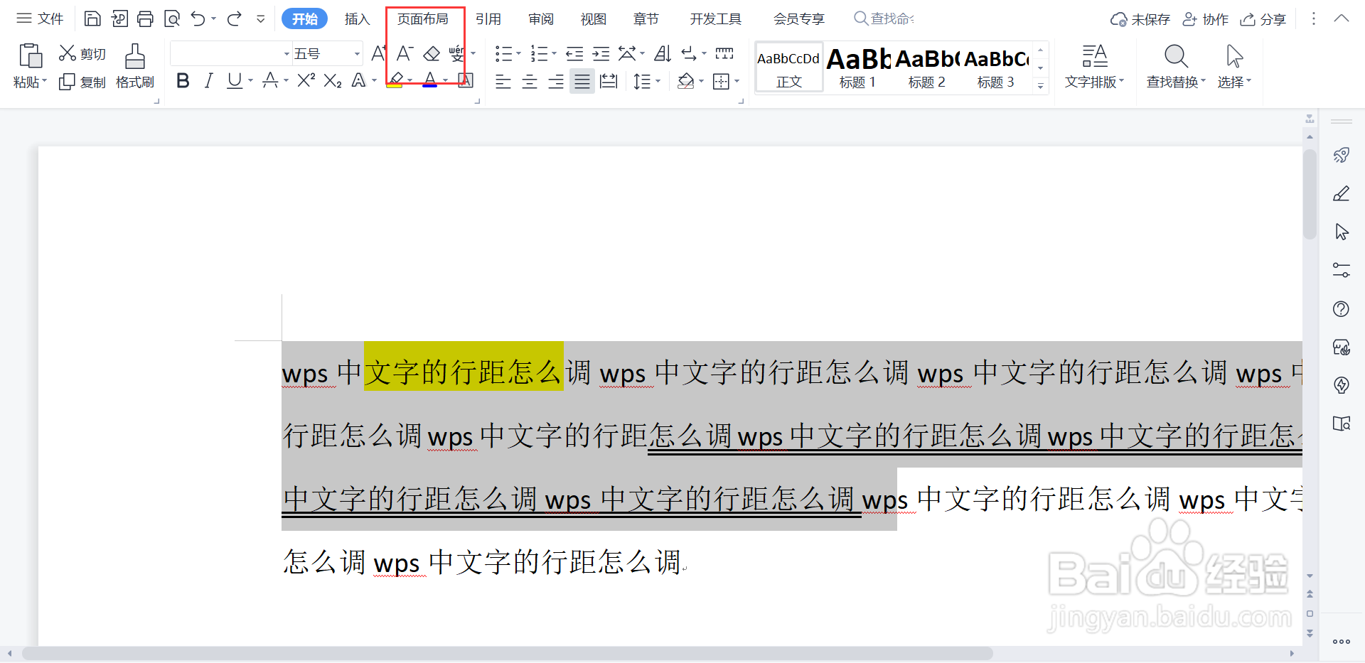The width and height of the screenshot is (1365, 663).
Task: Click the book reading icon in right sidebar
Action: (1342, 424)
